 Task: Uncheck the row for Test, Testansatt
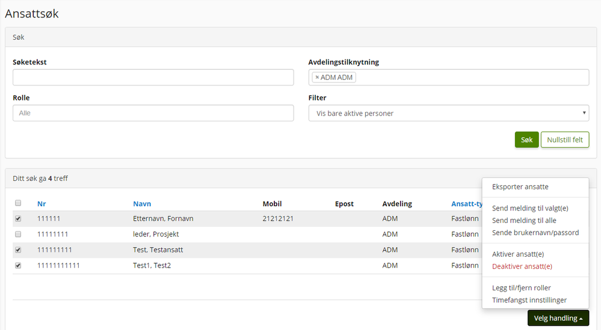tap(18, 250)
